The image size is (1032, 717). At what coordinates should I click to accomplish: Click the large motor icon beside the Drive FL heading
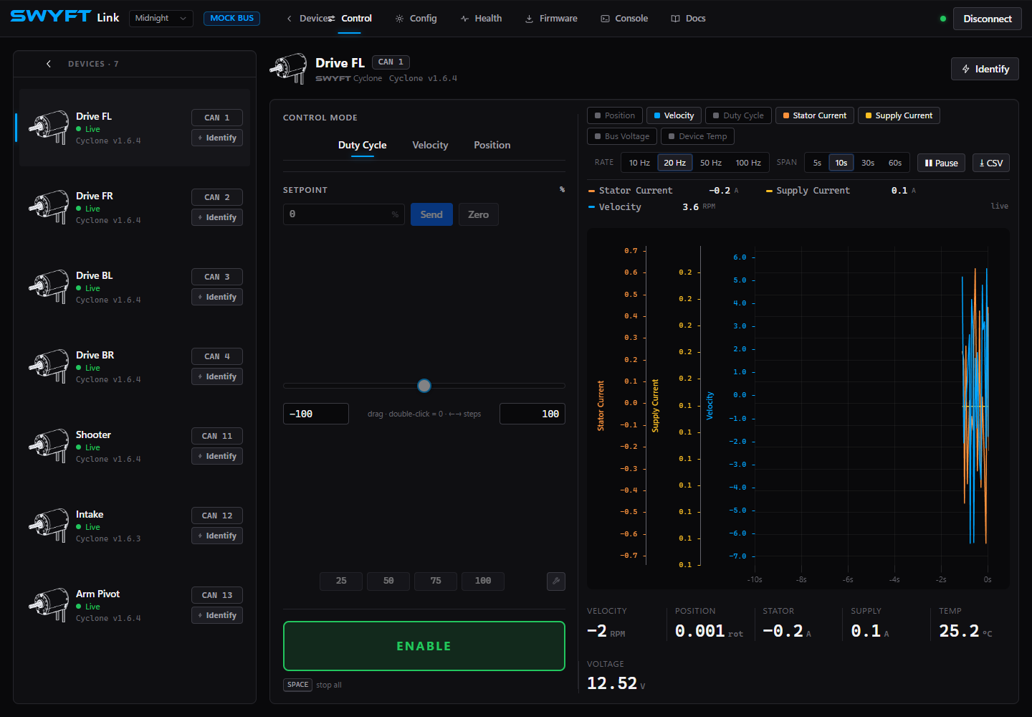click(288, 68)
